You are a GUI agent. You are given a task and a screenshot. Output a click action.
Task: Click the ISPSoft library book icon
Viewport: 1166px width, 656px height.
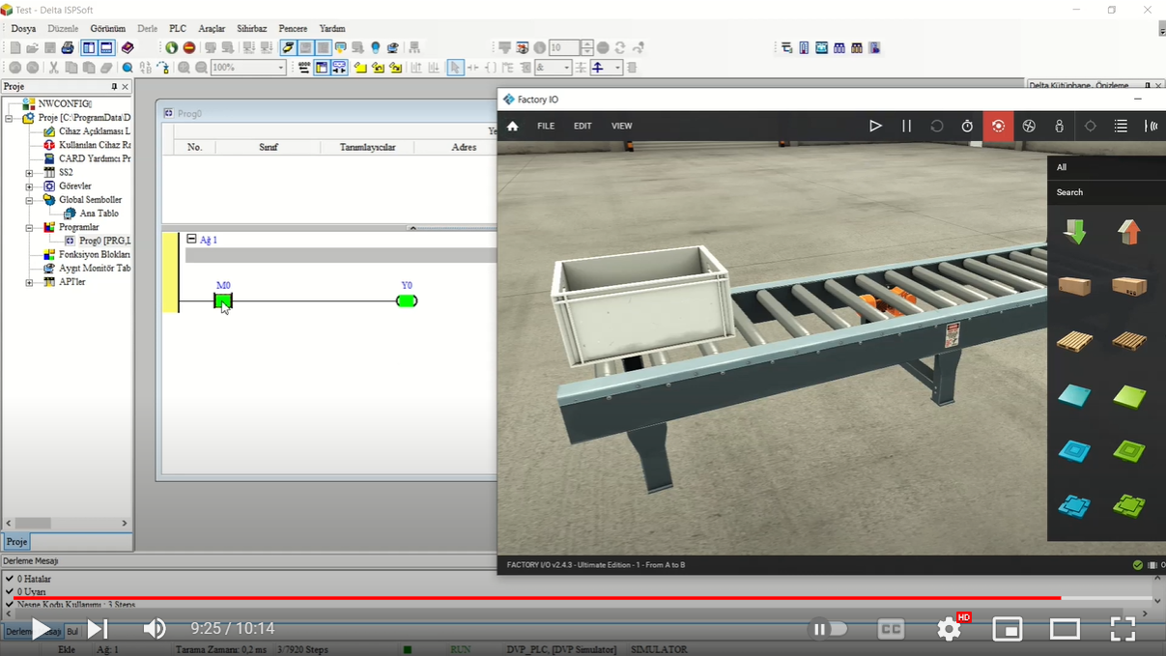click(128, 47)
